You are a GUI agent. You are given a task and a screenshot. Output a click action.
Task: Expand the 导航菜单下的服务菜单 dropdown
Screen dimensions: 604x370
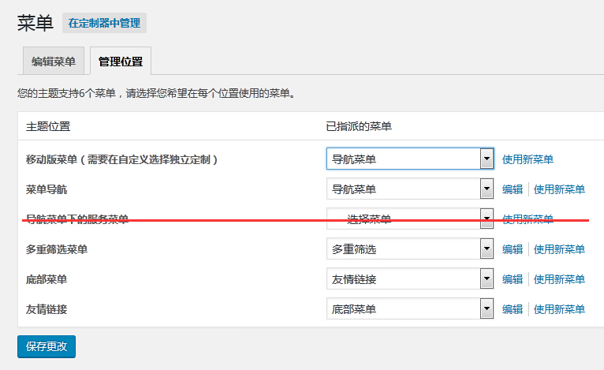point(410,219)
